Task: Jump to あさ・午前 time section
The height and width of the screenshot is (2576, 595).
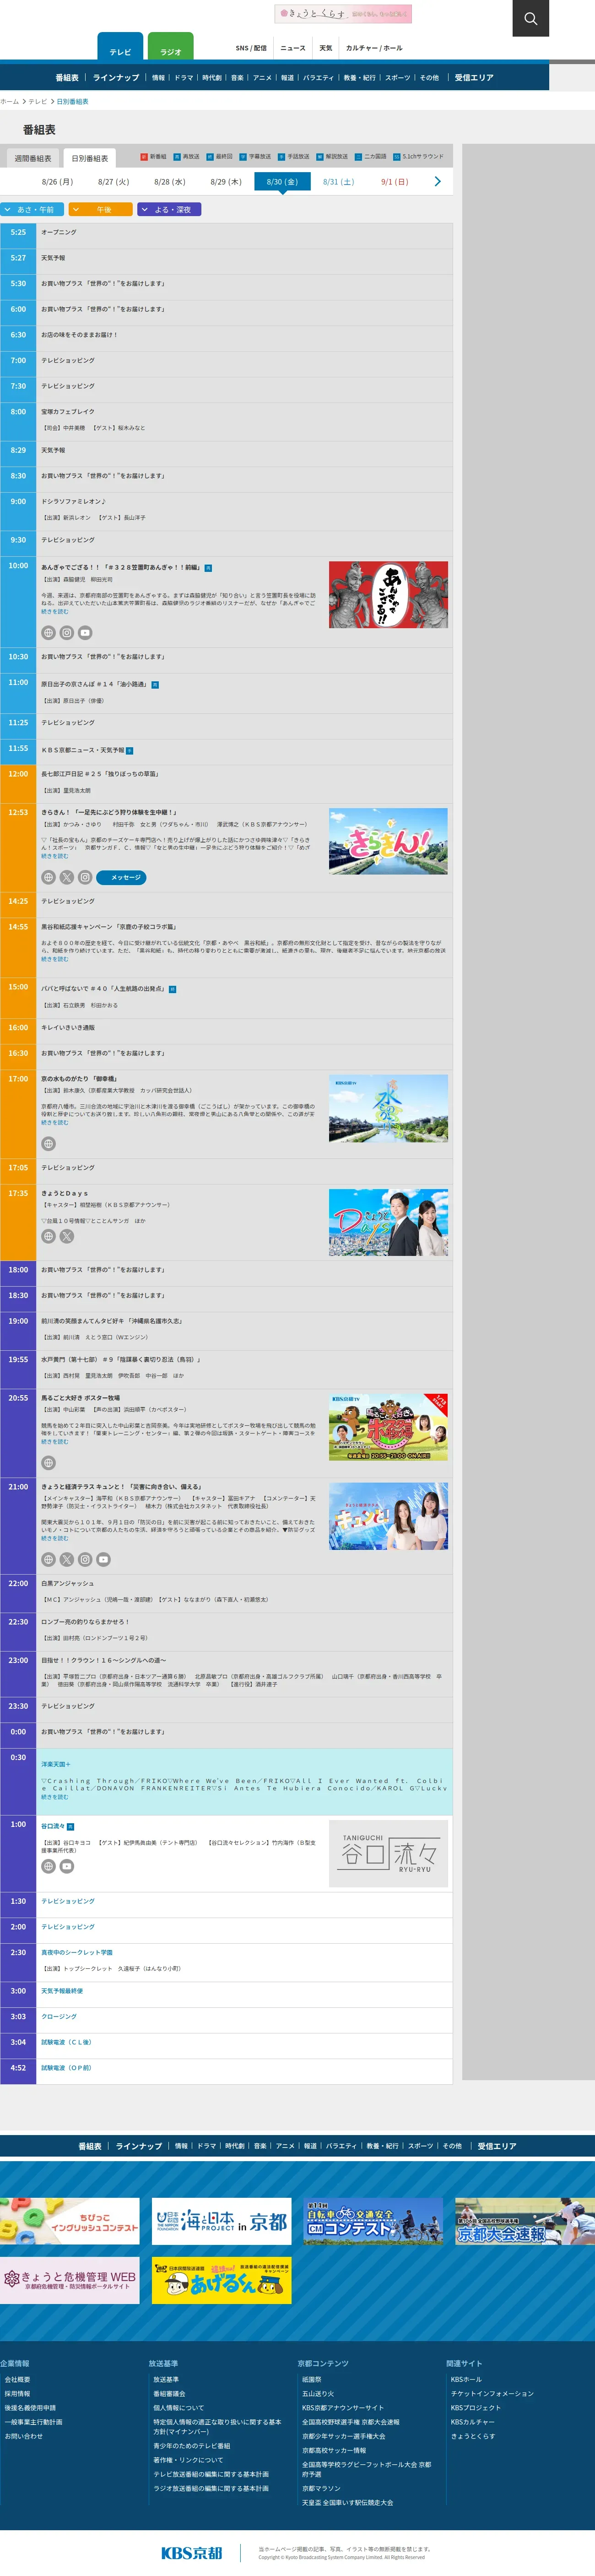Action: pos(32,209)
